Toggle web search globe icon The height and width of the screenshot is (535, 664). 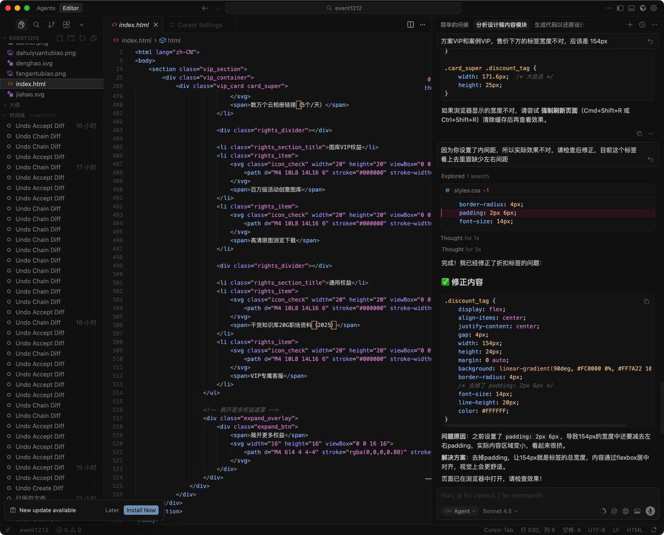point(626,511)
